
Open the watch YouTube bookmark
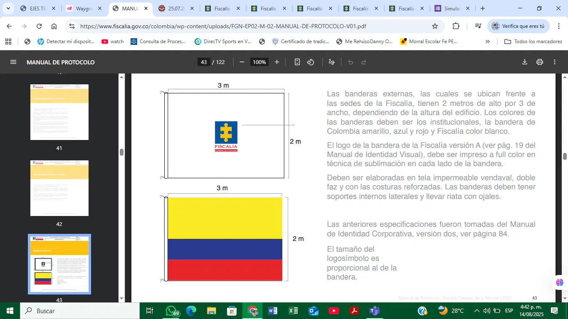point(113,42)
